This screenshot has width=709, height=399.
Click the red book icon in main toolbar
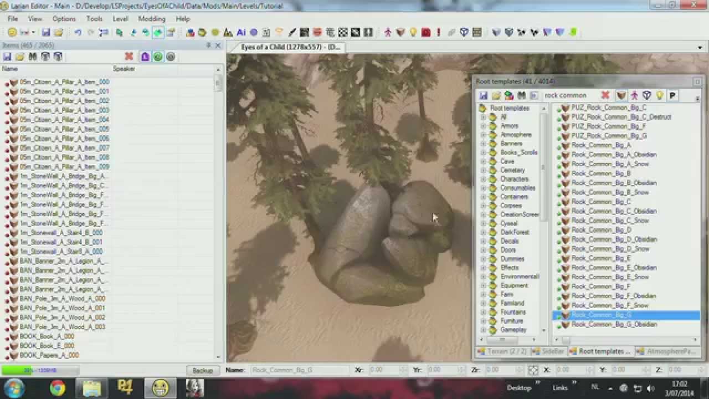coord(425,32)
